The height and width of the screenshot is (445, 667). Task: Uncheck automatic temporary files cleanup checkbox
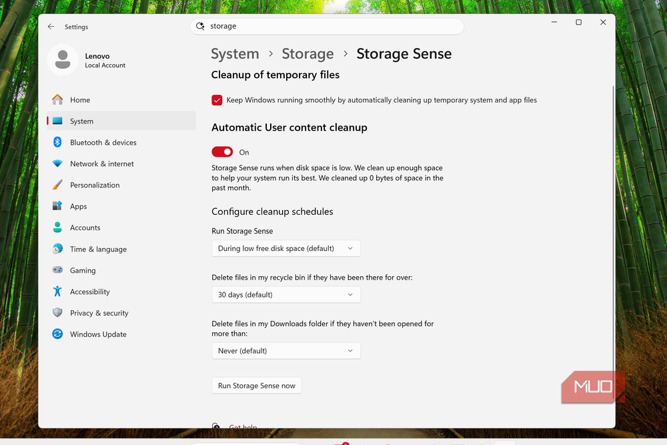[x=217, y=100]
